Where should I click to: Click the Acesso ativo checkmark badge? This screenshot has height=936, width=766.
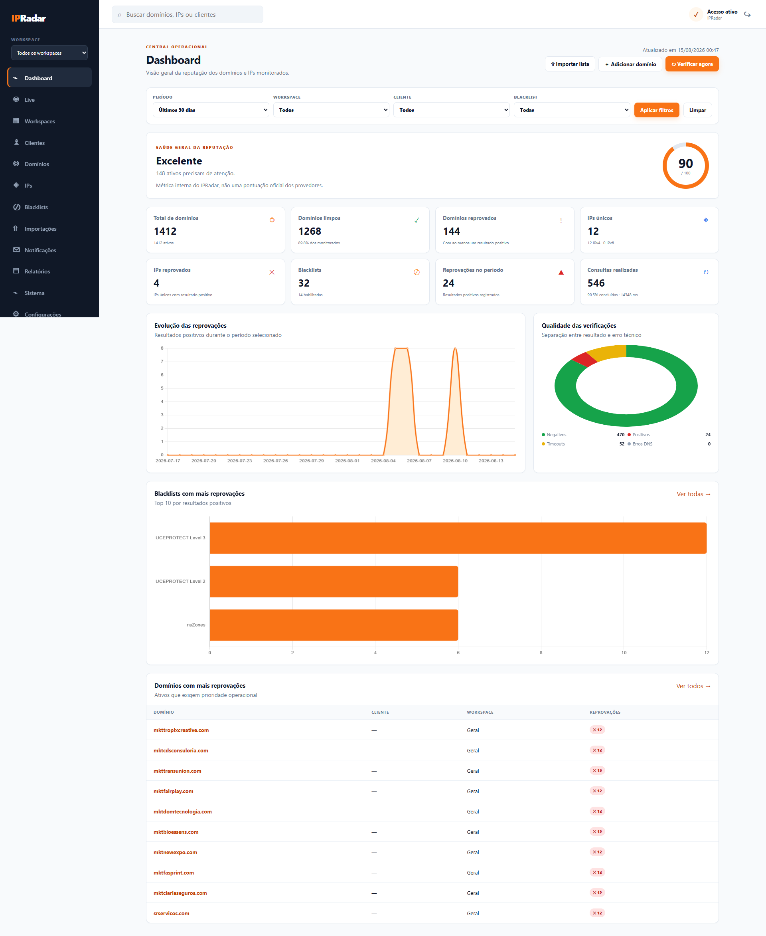point(696,15)
